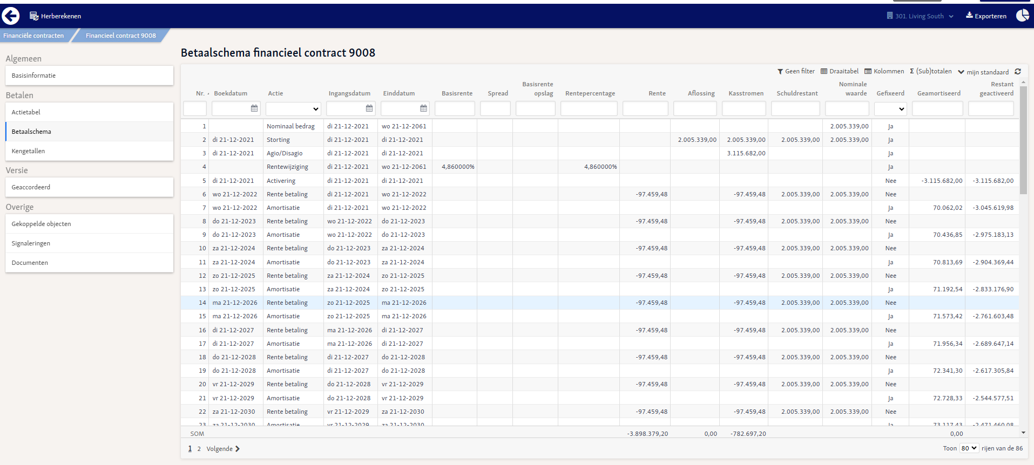Click the refresh icon beside mijn standaard

(1018, 71)
